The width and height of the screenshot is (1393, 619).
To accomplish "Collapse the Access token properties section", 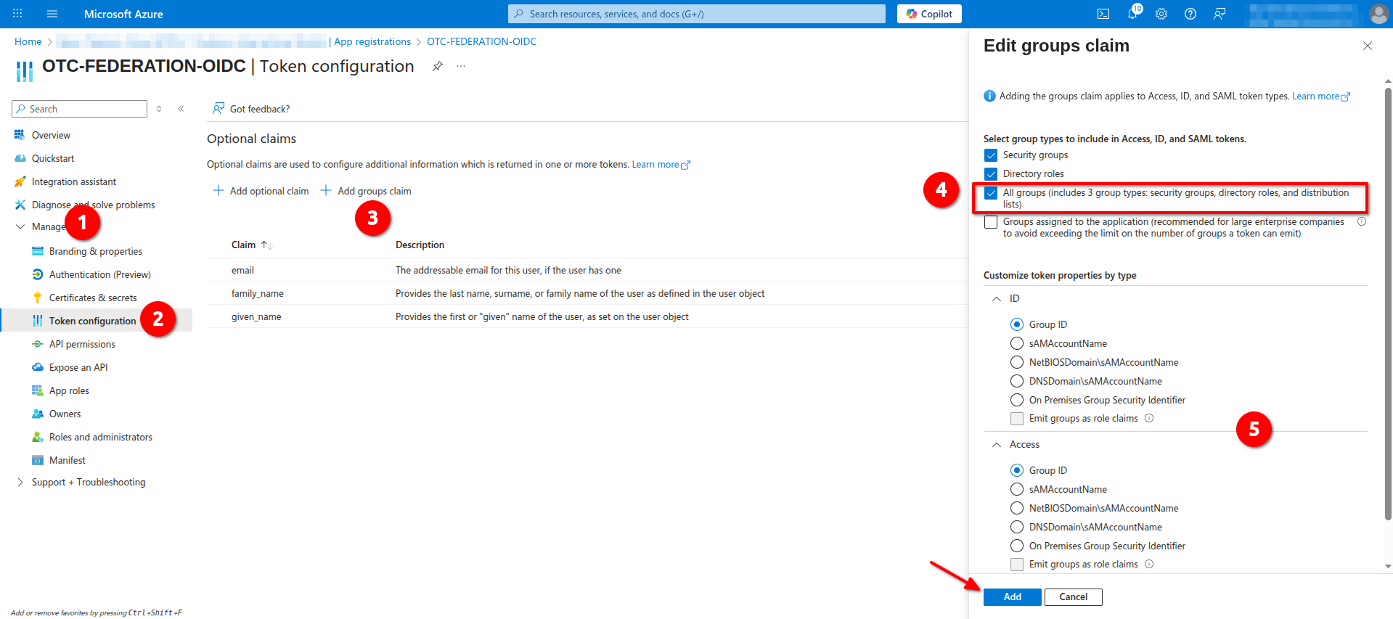I will 997,445.
